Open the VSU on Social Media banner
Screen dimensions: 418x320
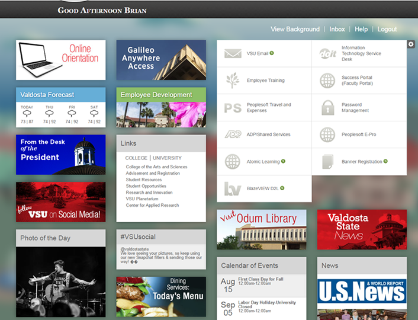tap(61, 202)
